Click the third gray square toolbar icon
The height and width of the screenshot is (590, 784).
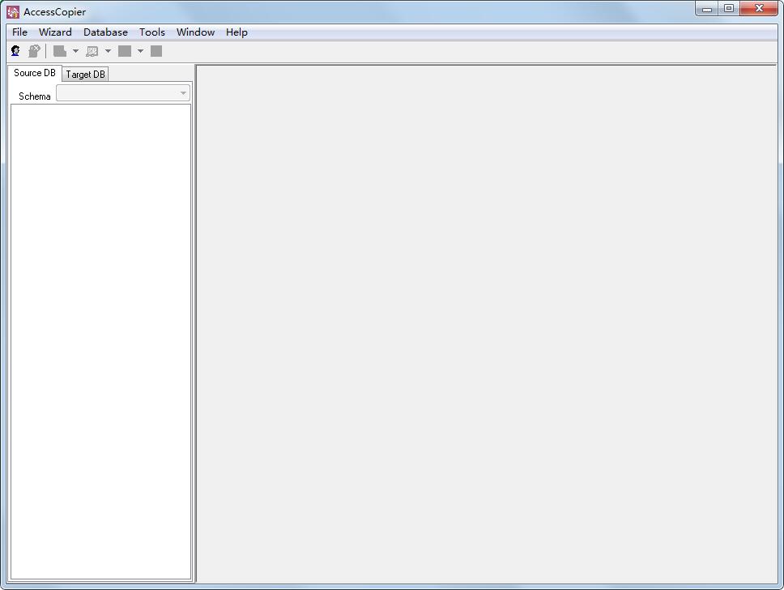[125, 51]
